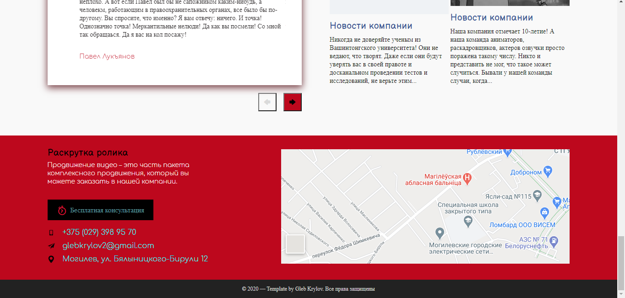Click the location pin address icon
Image resolution: width=625 pixels, height=298 pixels.
click(x=51, y=259)
